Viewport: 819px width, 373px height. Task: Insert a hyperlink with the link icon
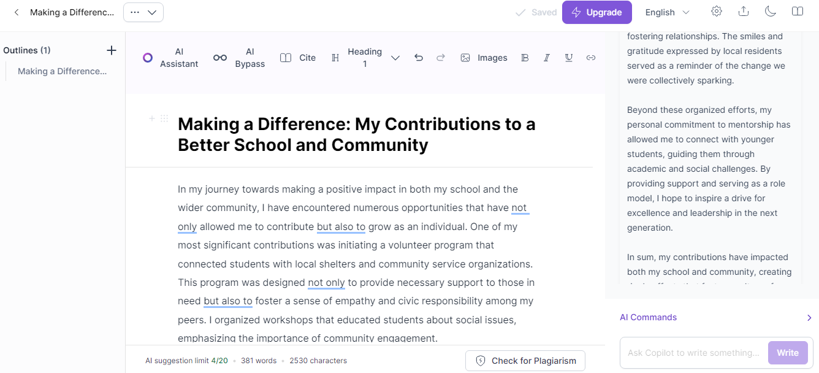591,58
